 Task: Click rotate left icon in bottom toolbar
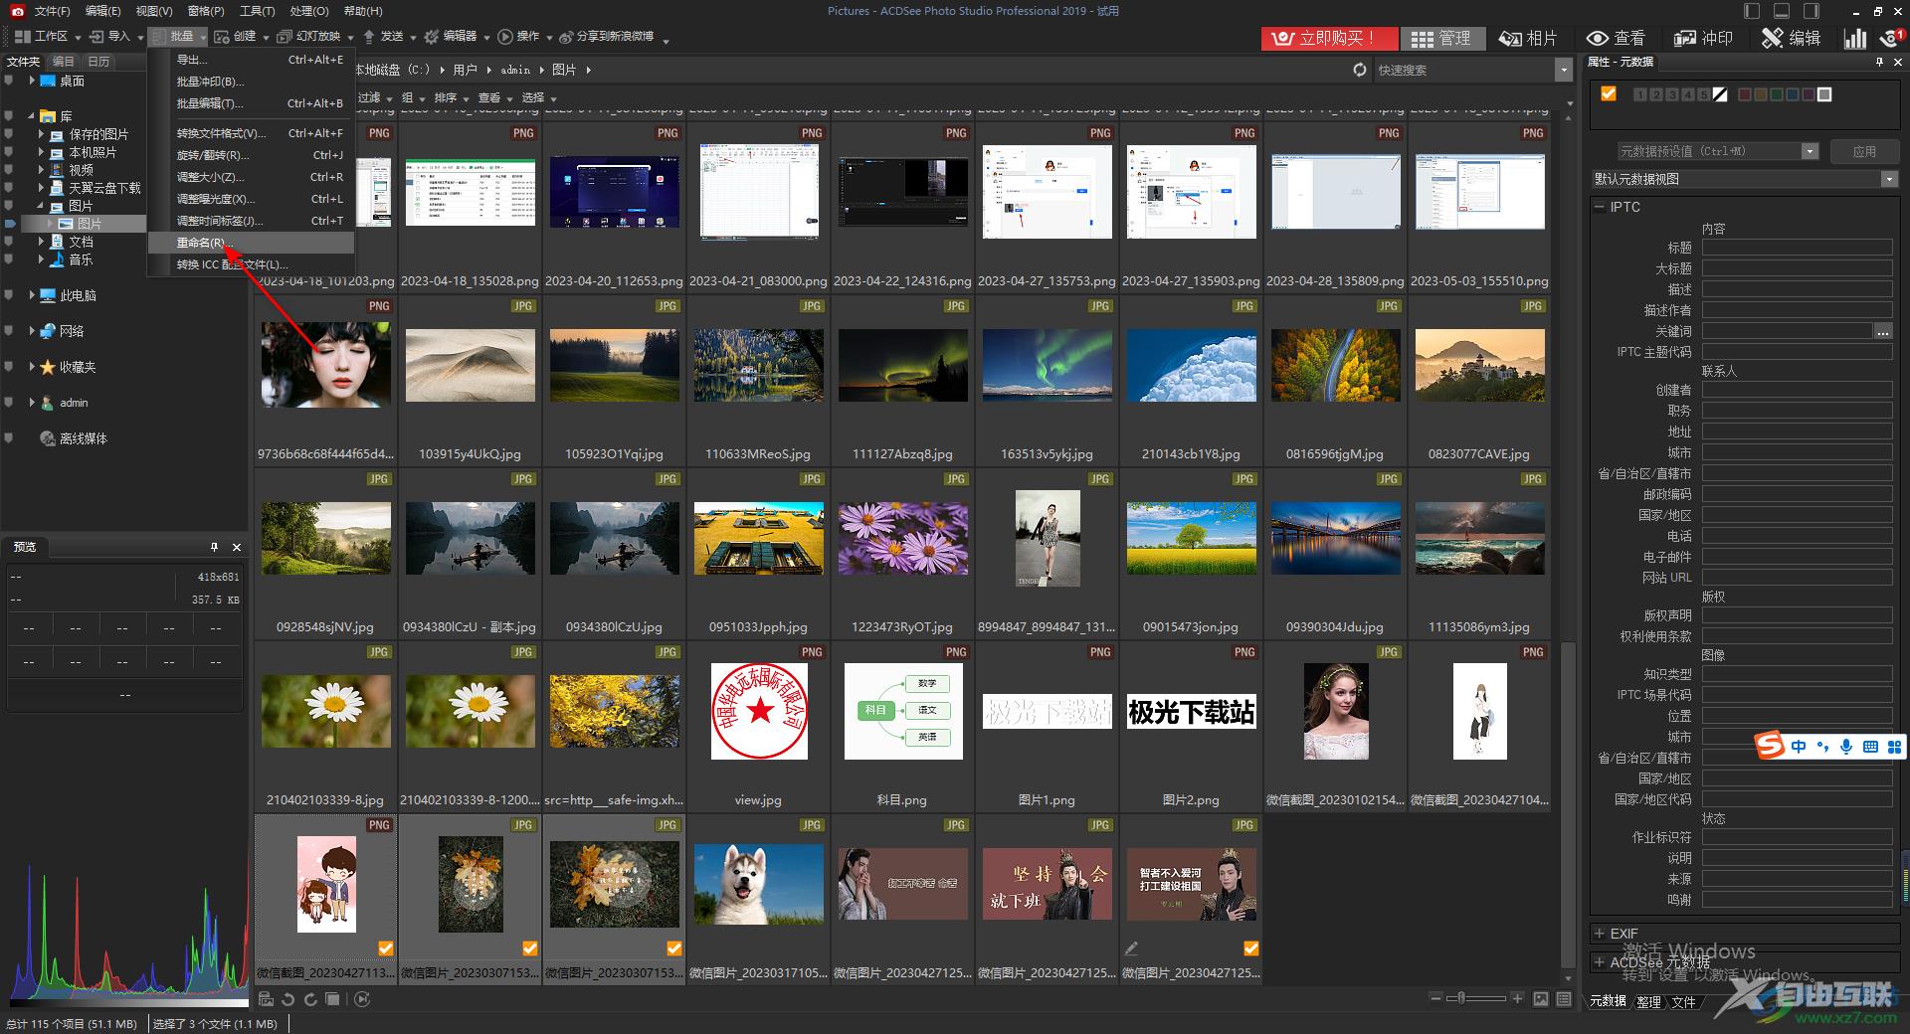click(x=288, y=999)
